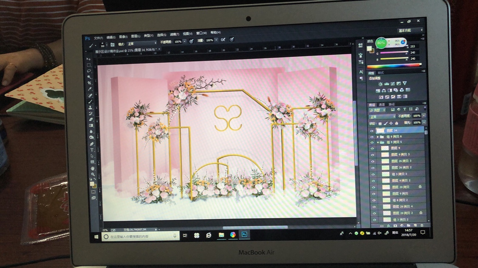478x268 pixels.
Task: Select the Crop tool
Action: 89,83
